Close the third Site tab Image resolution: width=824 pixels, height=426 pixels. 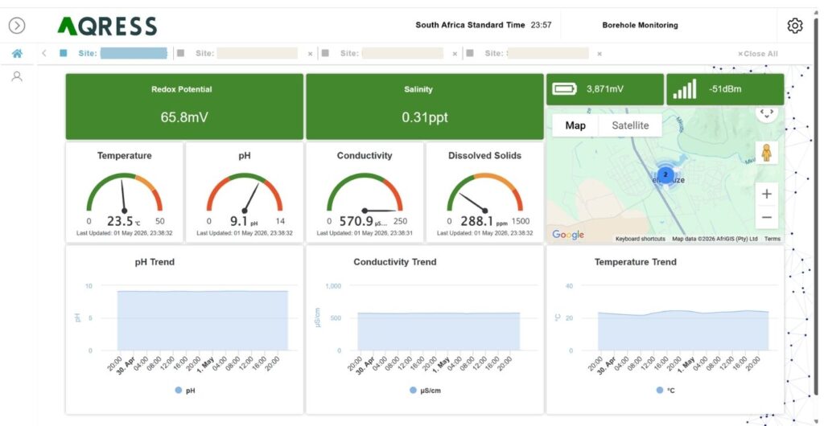point(455,54)
